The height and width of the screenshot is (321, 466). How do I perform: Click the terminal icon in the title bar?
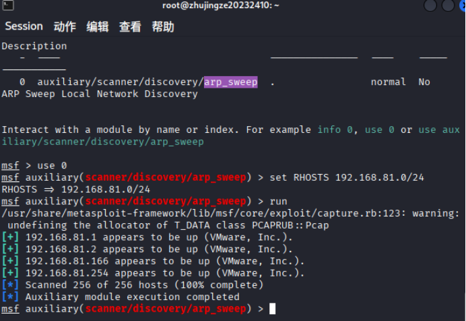tap(8, 5)
